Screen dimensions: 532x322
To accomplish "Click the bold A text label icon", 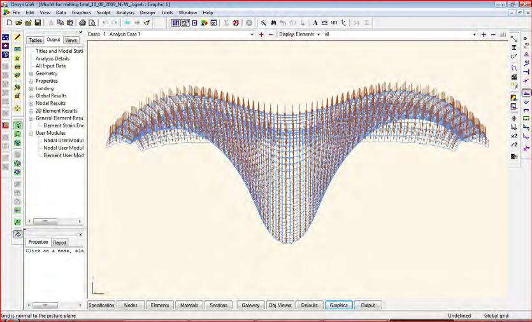I will pyautogui.click(x=315, y=23).
